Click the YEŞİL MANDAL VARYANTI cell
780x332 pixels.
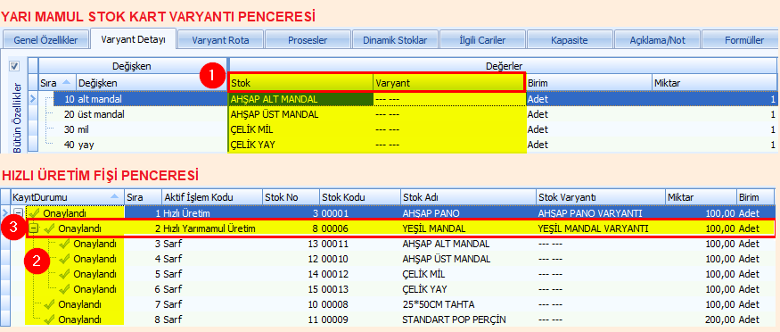point(601,228)
